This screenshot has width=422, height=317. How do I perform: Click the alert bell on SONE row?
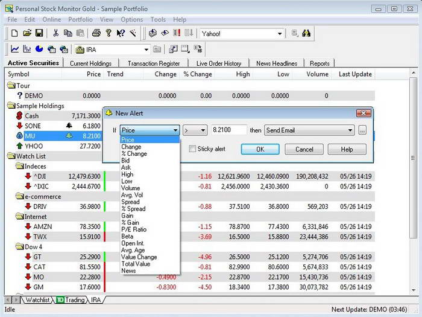click(69, 126)
